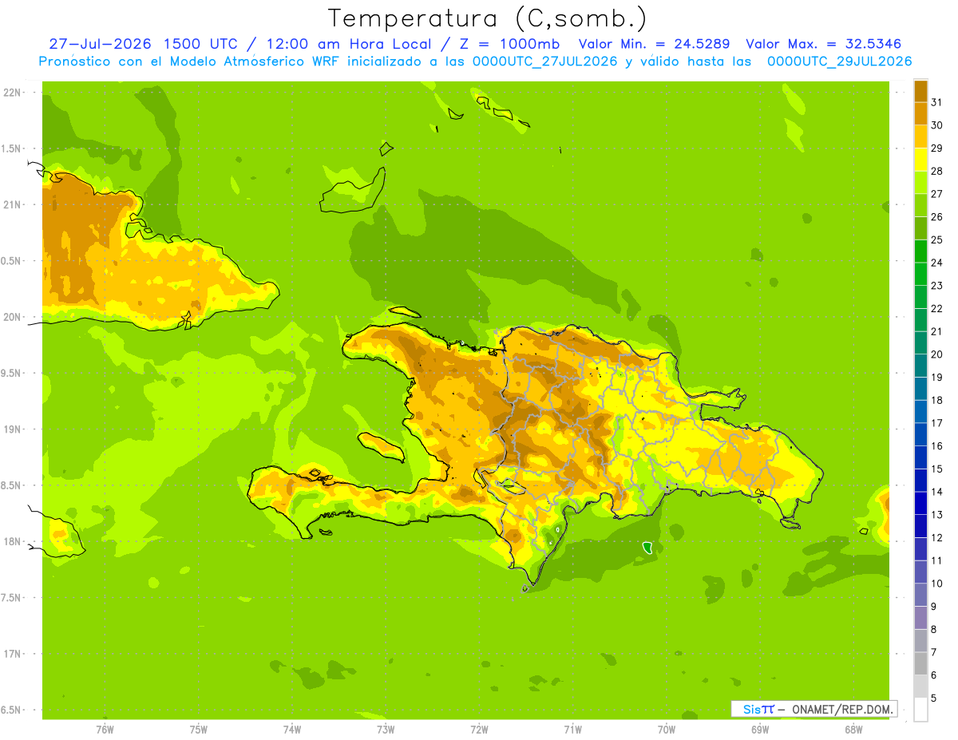Viewport: 958px width, 740px height.
Task: Click the "Valor Min. = 24.5289" readout
Action: [x=654, y=44]
